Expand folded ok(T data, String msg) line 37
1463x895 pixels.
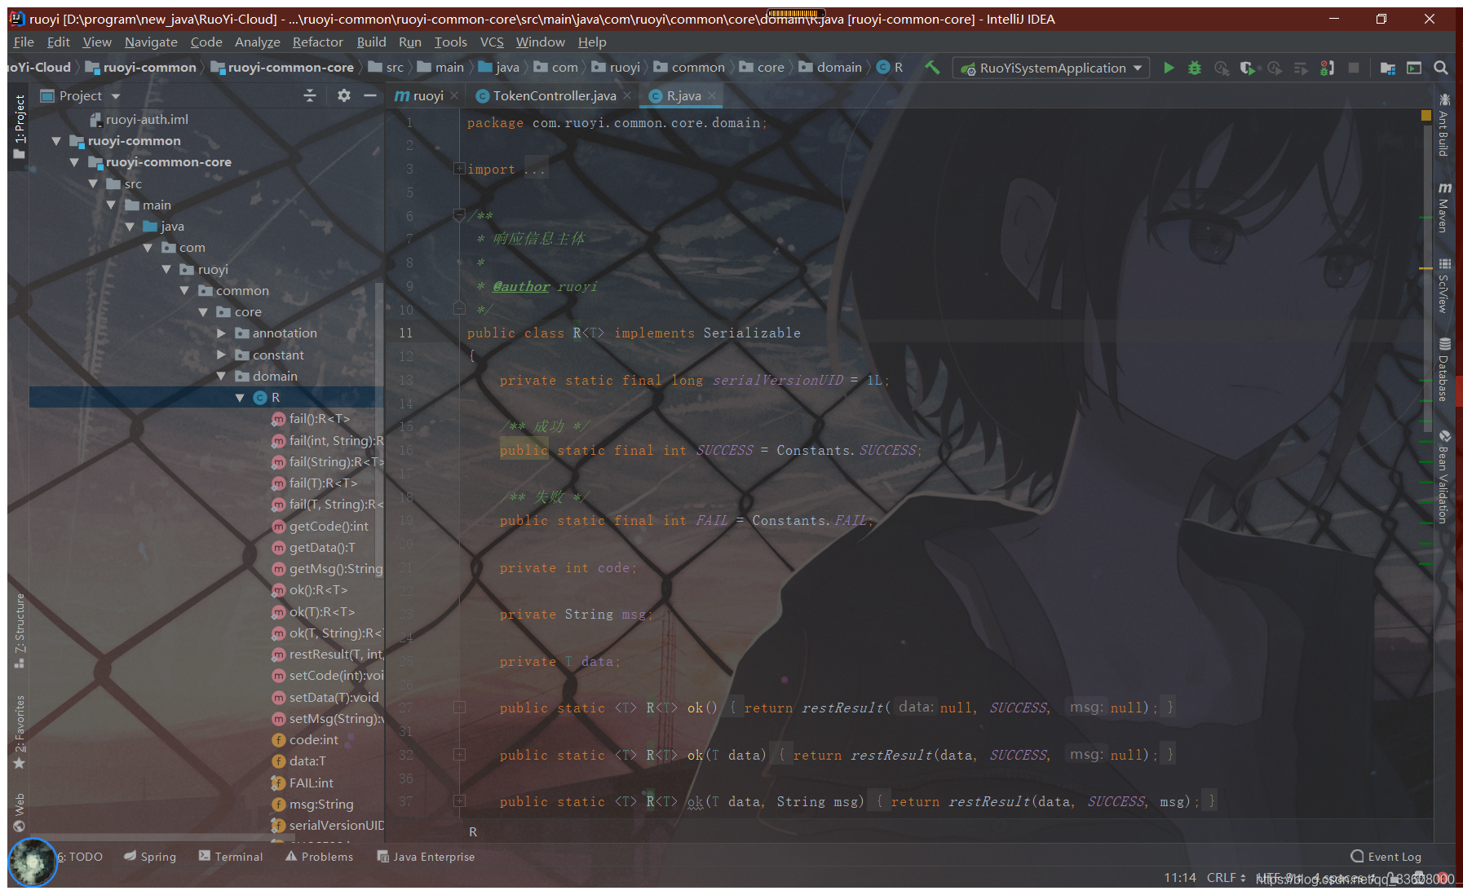[x=459, y=801]
